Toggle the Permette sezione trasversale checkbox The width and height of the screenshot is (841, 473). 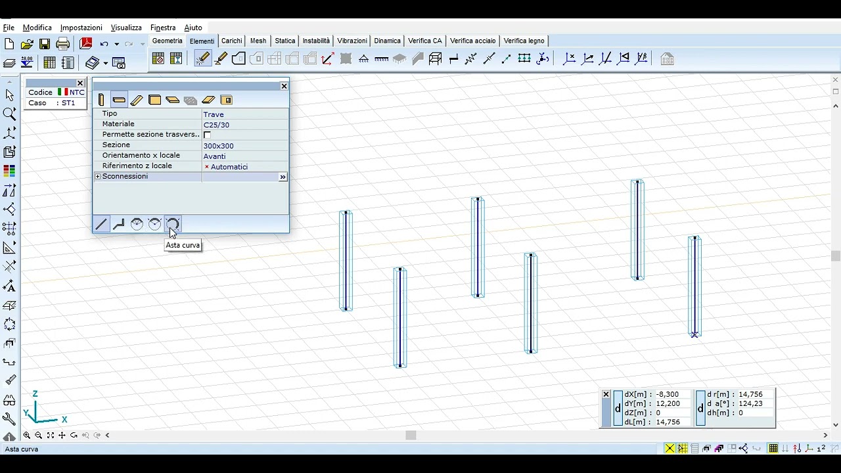point(208,135)
